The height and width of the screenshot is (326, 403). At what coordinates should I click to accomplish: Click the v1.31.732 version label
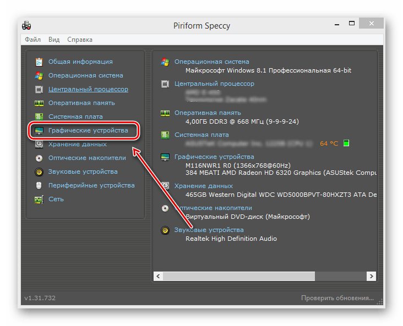point(40,298)
